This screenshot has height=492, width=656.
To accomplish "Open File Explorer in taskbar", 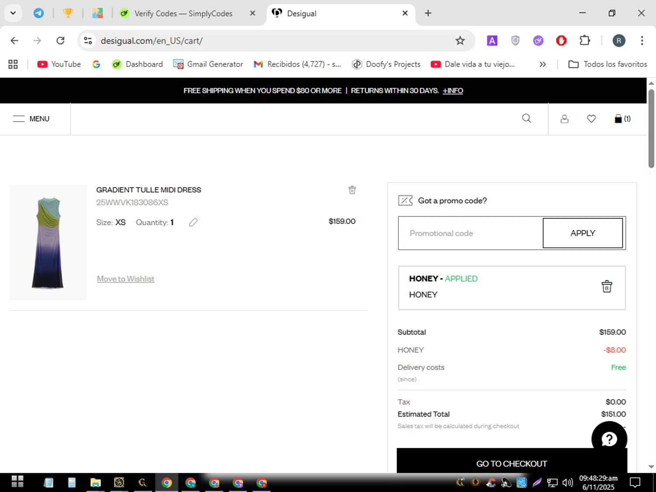I will point(95,482).
